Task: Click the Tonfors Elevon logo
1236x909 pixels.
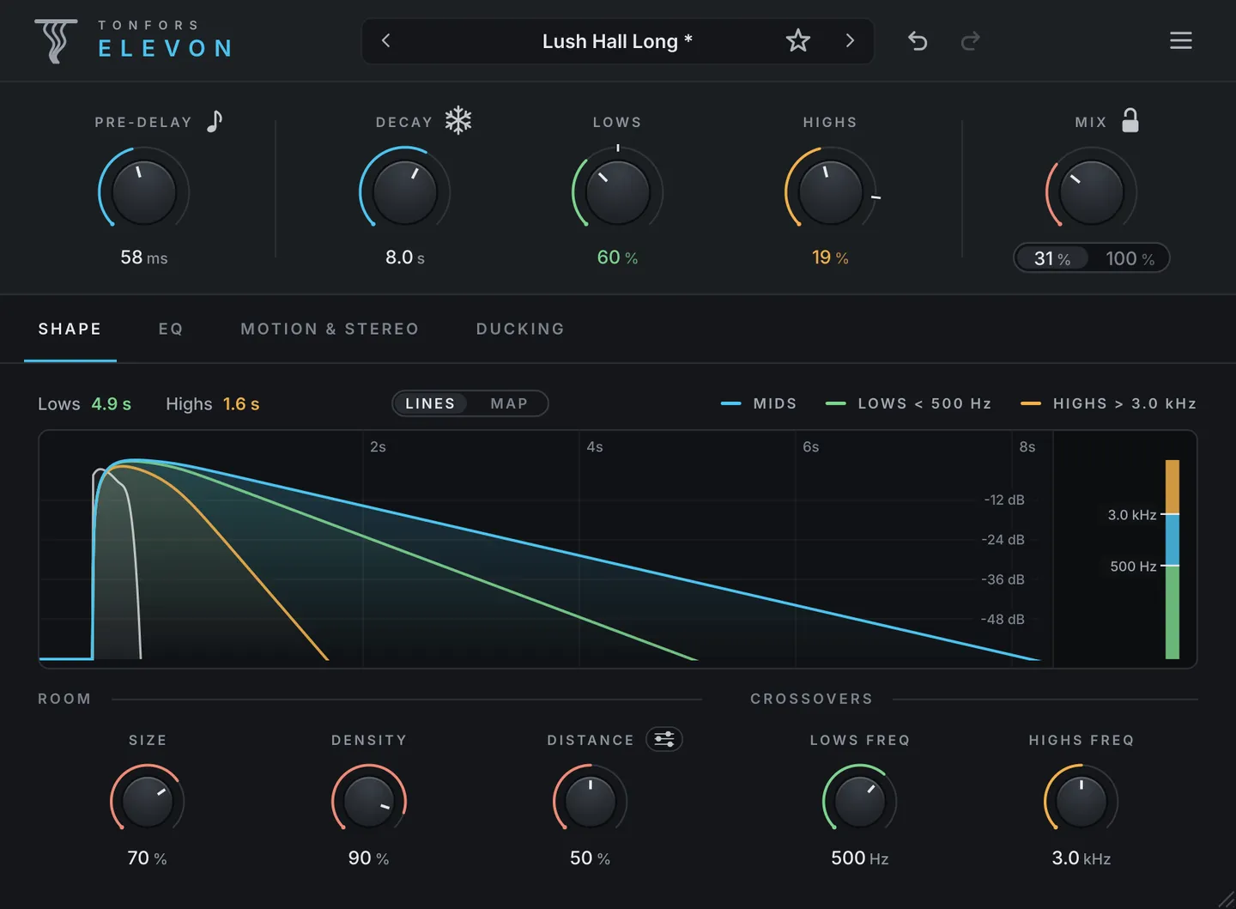Action: click(133, 40)
